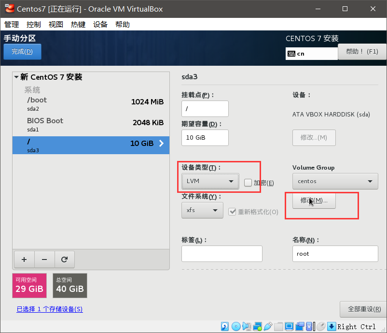The width and height of the screenshot is (387, 333).
Task: Remove selected partition with minus button
Action: click(x=44, y=260)
